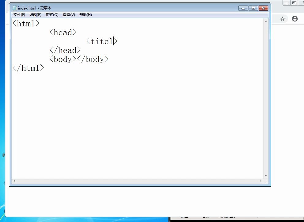Click the left arrow on the horizontal scrollbar
This screenshot has height=222, width=304.
14,181
